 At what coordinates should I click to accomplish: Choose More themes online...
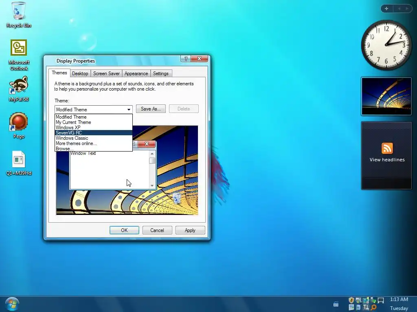(x=94, y=143)
